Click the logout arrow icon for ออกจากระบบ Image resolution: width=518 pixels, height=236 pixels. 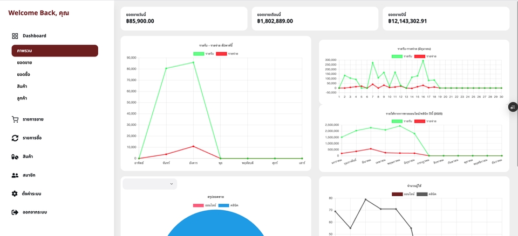pos(15,212)
